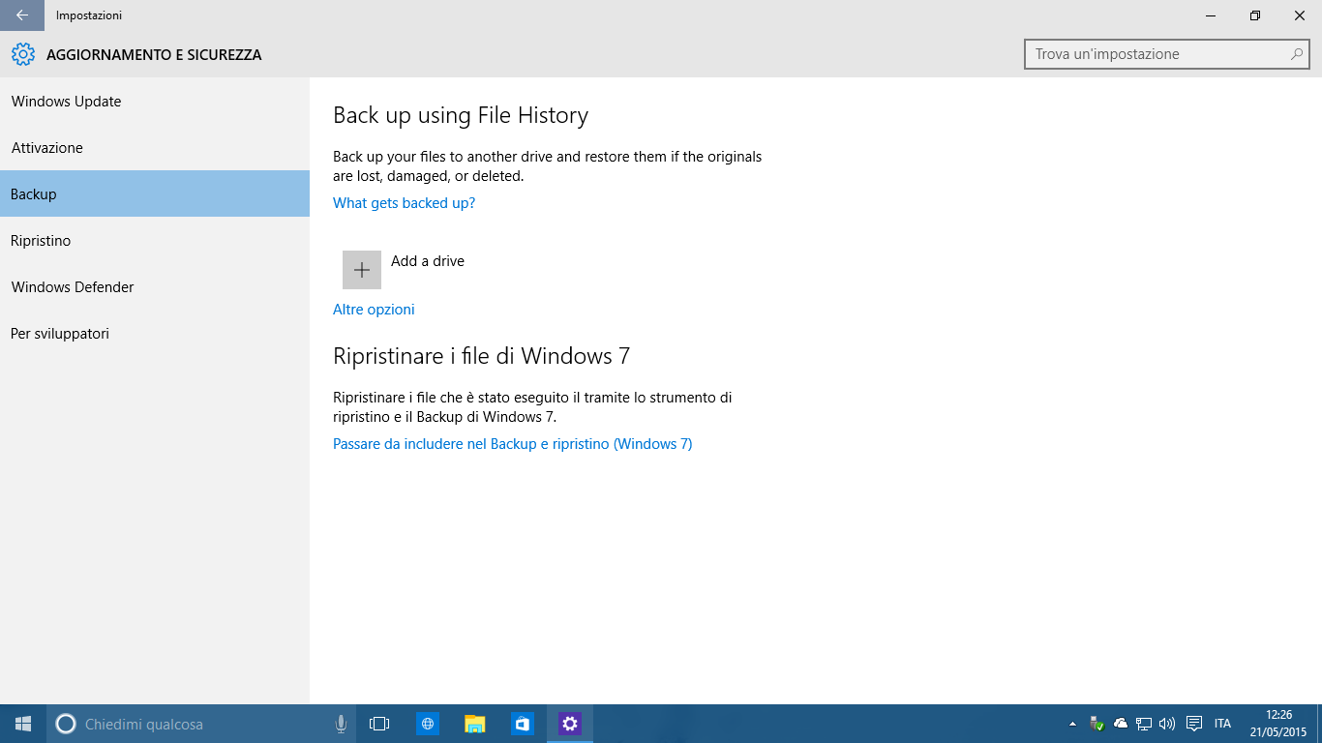Open the Windows Start menu
Viewport: 1322px width, 743px height.
(23, 724)
